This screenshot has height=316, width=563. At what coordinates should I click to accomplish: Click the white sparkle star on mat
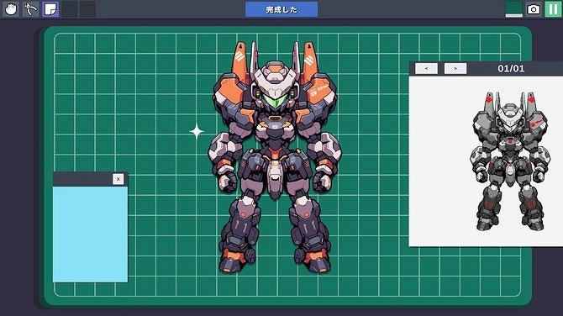point(197,132)
